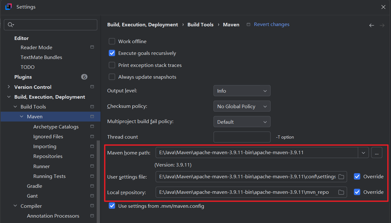Click the project-level icon beside Importing

pyautogui.click(x=92, y=146)
